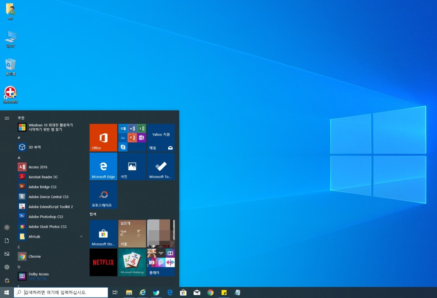Screen dimensions: 437x298
Task: Open Pictures shortcut in Start sidebar
Action: click(7, 254)
